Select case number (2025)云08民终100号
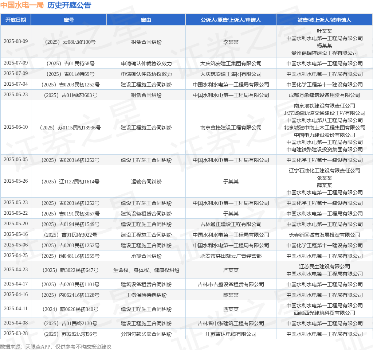This screenshot has height=350, width=373. (70, 42)
